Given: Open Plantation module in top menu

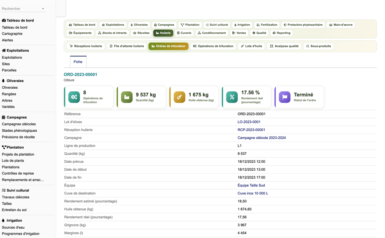Looking at the screenshot, I should [x=190, y=25].
